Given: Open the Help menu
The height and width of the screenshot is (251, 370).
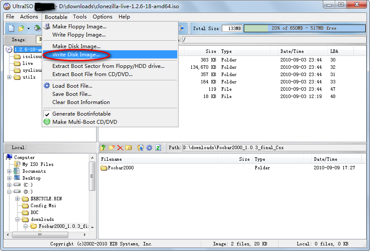Looking at the screenshot, I should 124,17.
